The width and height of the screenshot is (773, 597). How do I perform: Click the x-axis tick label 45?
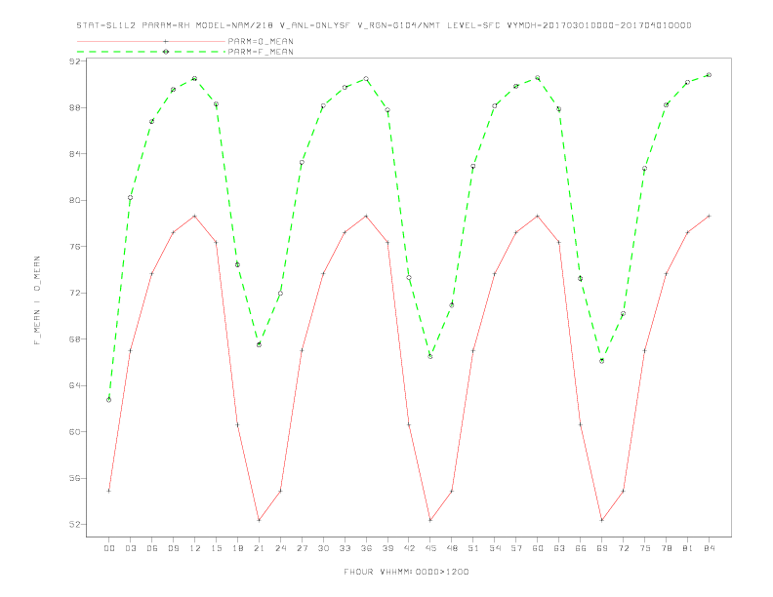(x=430, y=548)
